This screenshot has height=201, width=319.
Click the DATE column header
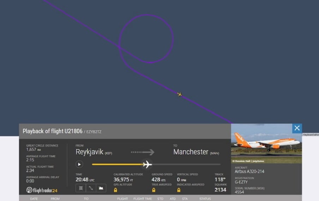(34, 199)
